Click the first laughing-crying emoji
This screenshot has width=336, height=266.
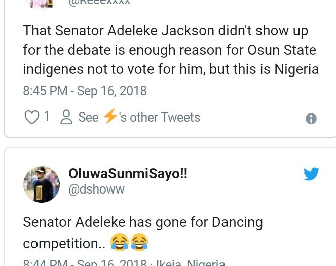pyautogui.click(x=120, y=243)
